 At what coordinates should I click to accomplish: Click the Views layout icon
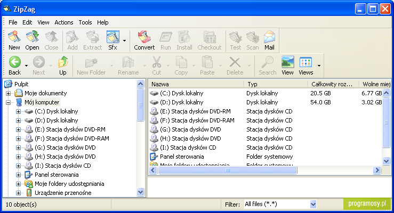[x=306, y=62]
